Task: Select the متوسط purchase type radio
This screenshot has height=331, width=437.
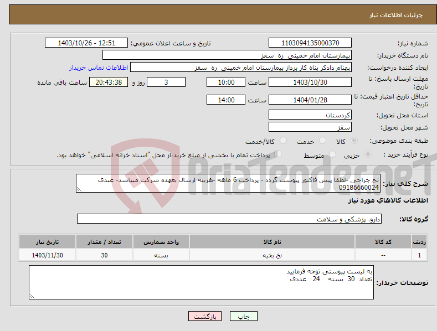Action: tap(332, 154)
